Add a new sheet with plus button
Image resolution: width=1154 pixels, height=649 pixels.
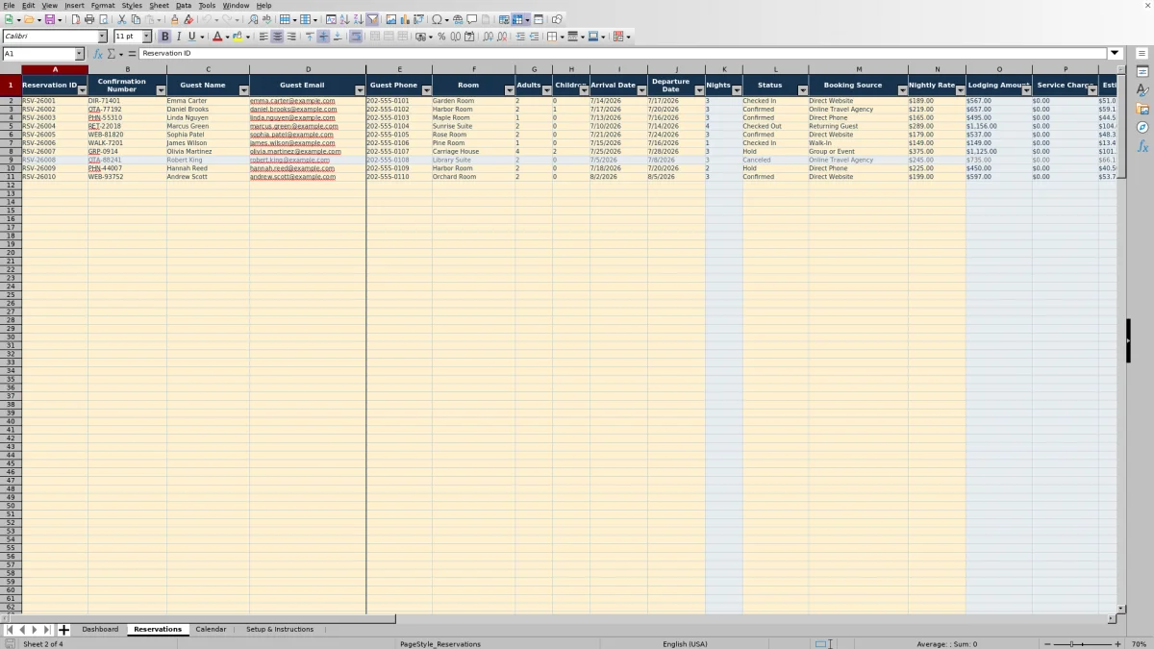(64, 630)
